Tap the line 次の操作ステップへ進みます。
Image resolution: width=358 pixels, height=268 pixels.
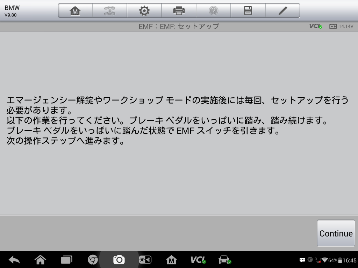click(65, 141)
